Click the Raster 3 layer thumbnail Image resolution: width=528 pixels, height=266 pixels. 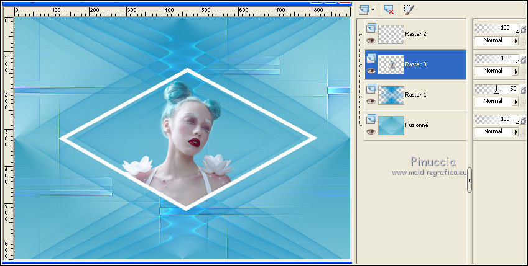tap(391, 64)
